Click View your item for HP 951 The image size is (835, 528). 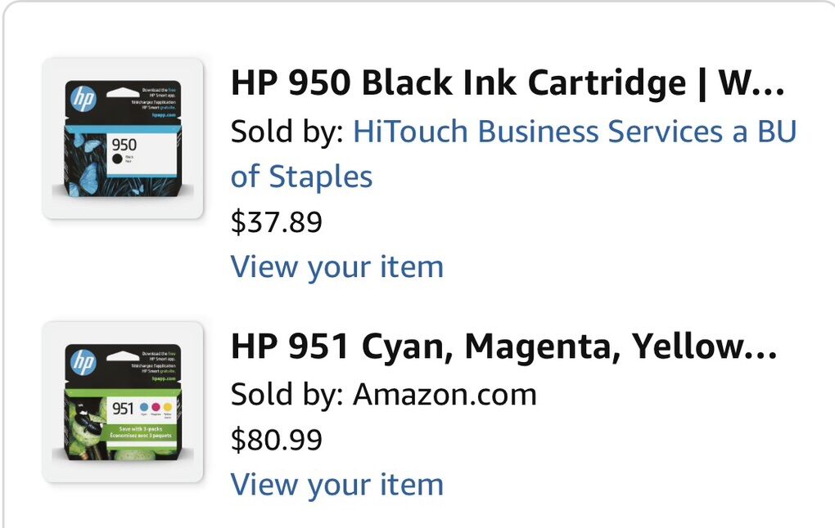(336, 484)
